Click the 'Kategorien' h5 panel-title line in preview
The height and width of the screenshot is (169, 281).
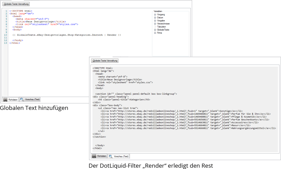point(123,99)
